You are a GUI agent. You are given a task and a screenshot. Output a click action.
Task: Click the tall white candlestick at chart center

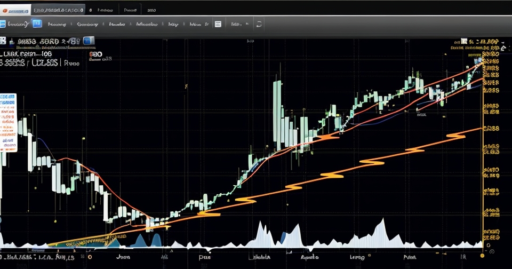[277, 112]
